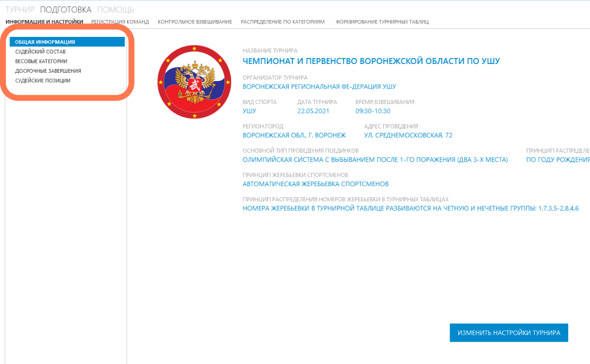590x364 pixels.
Task: Click weigh-in time 09:30-10:30
Action: coord(372,111)
